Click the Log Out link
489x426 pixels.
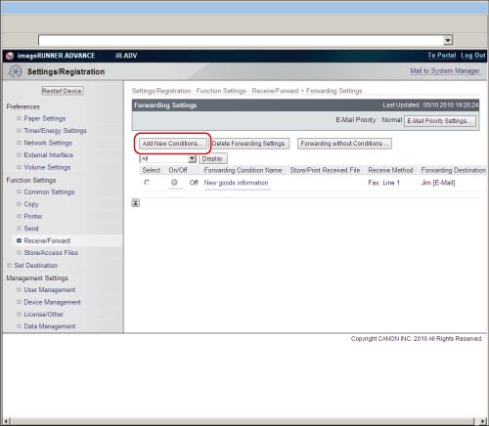[473, 56]
